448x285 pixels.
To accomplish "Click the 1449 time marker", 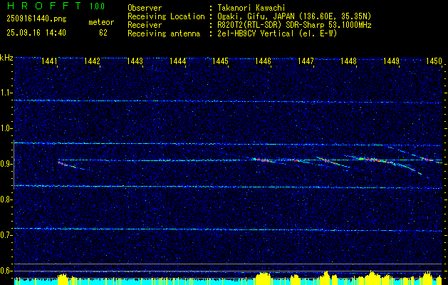I will 391,61.
